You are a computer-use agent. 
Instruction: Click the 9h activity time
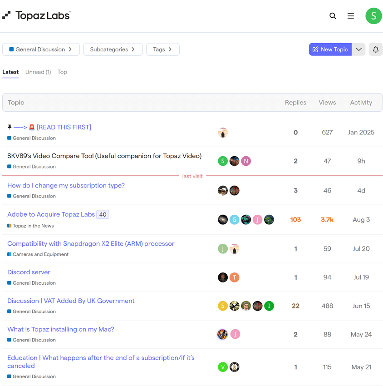tap(361, 161)
